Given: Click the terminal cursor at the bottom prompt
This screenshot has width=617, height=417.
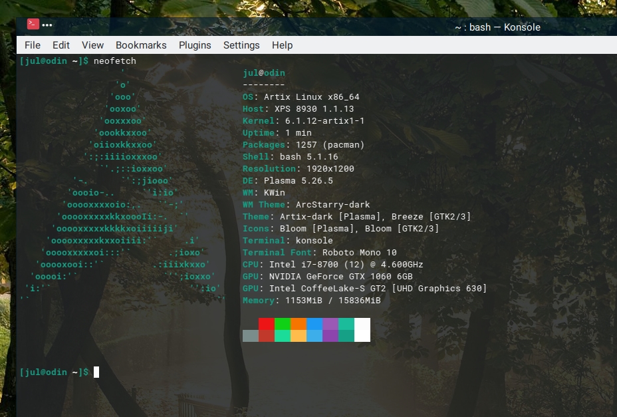Looking at the screenshot, I should point(96,372).
